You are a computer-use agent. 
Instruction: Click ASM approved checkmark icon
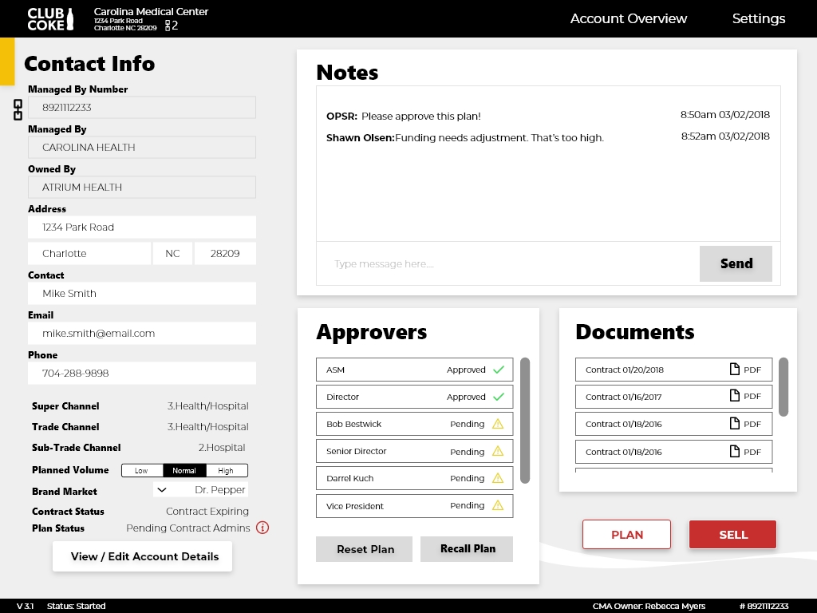(x=499, y=370)
